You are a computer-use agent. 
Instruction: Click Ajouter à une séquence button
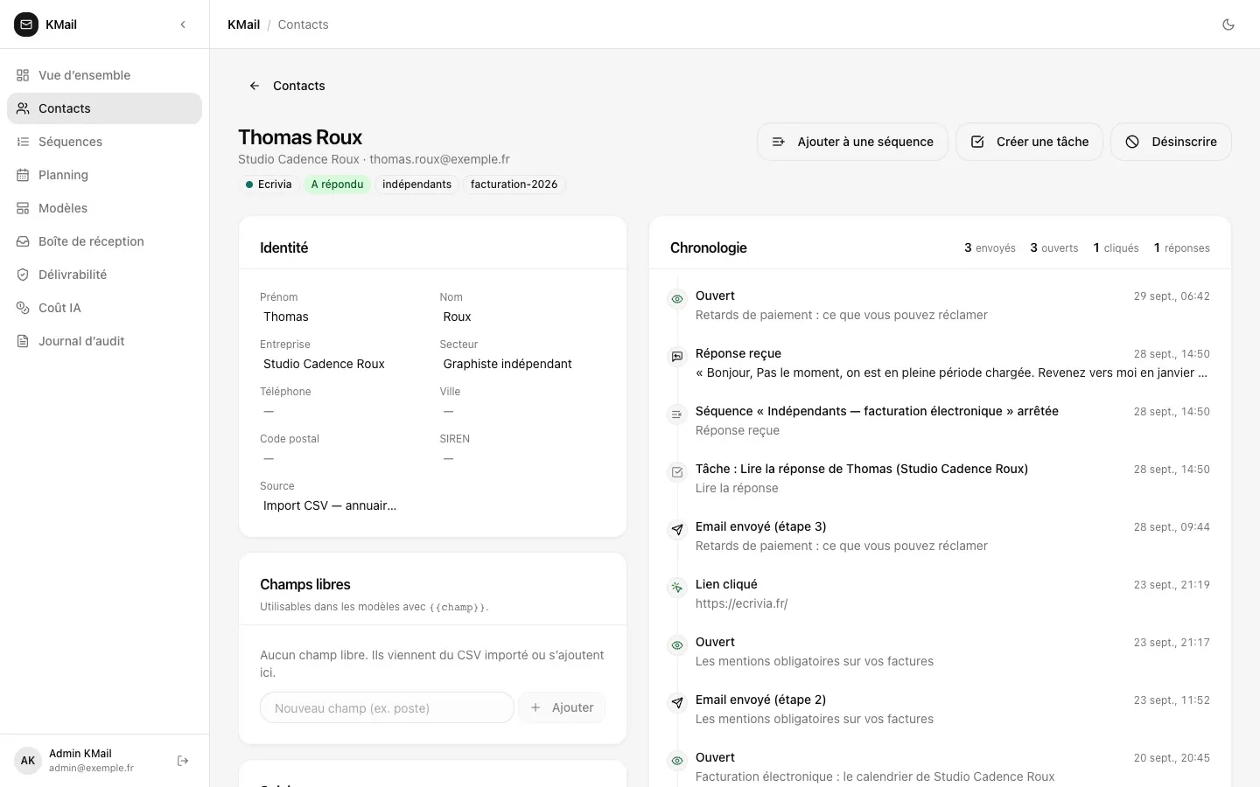(852, 142)
